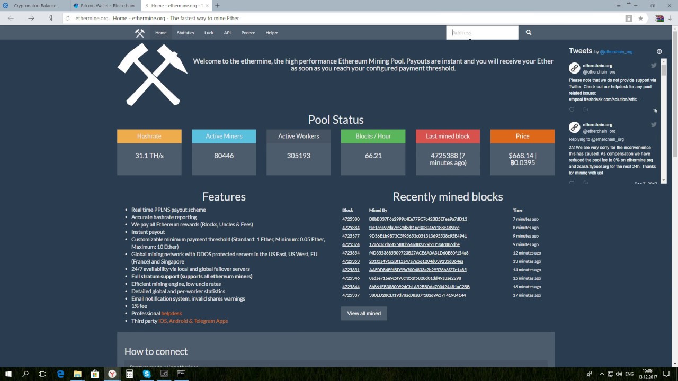Open Windows notification center
The height and width of the screenshot is (381, 678).
point(666,374)
